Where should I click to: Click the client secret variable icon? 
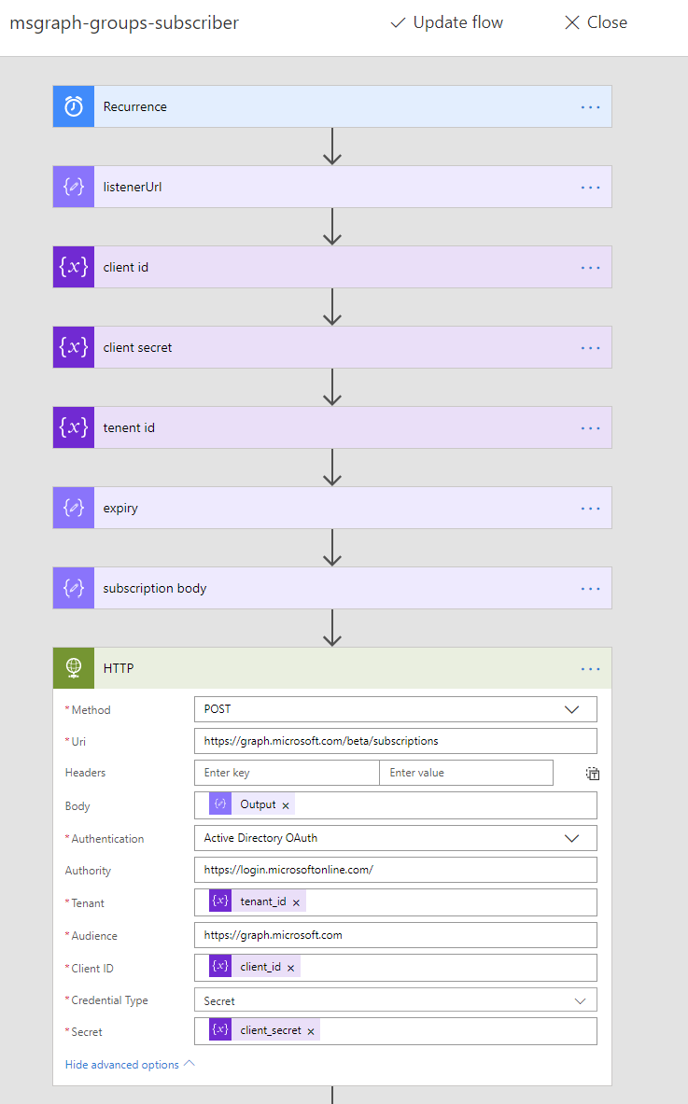click(74, 347)
